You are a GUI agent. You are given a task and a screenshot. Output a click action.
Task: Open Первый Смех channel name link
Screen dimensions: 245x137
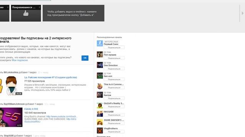click(111, 44)
